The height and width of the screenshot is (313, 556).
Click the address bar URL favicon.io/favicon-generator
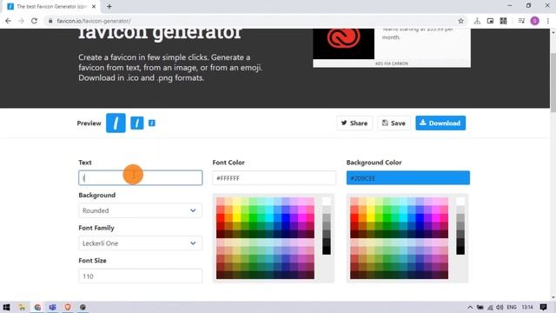[94, 21]
